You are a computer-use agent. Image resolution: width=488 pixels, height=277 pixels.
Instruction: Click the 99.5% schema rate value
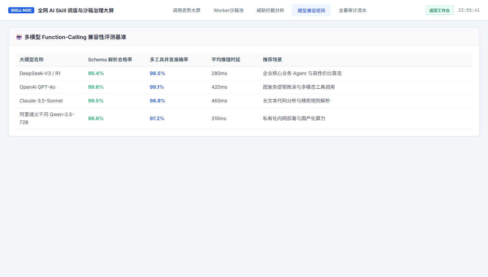[96, 101]
